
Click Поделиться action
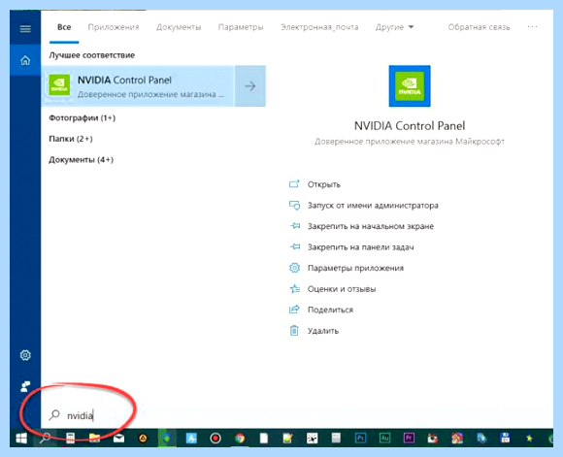[330, 310]
